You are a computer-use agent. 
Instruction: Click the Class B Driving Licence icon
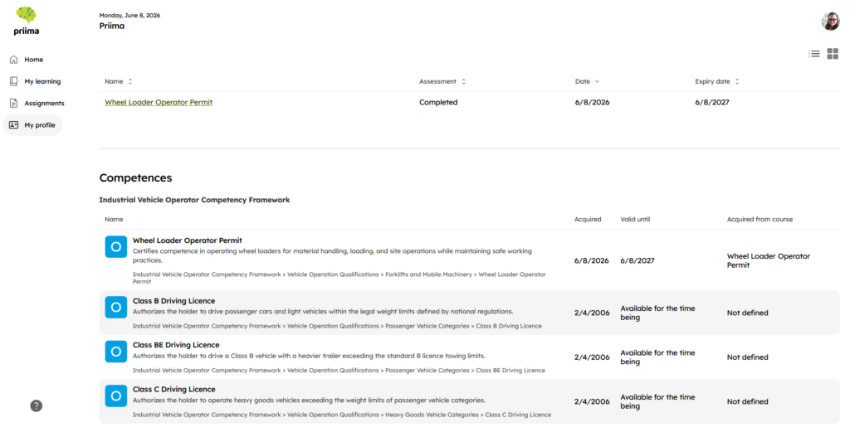pyautogui.click(x=116, y=307)
